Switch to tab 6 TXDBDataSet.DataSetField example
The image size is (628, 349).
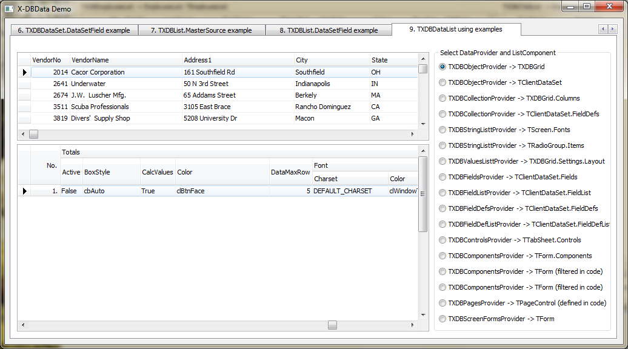click(73, 30)
